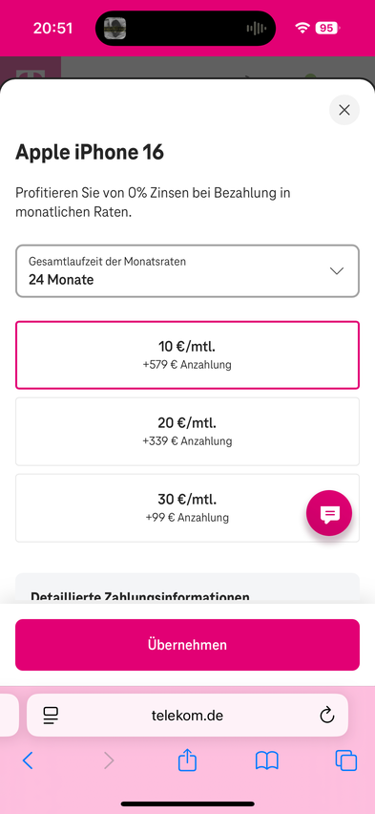Tap the 20:51 clock in status bar

[x=52, y=28]
